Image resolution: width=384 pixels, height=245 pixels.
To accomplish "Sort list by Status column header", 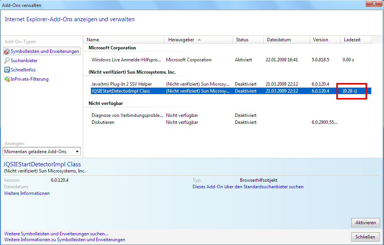I will coord(248,40).
